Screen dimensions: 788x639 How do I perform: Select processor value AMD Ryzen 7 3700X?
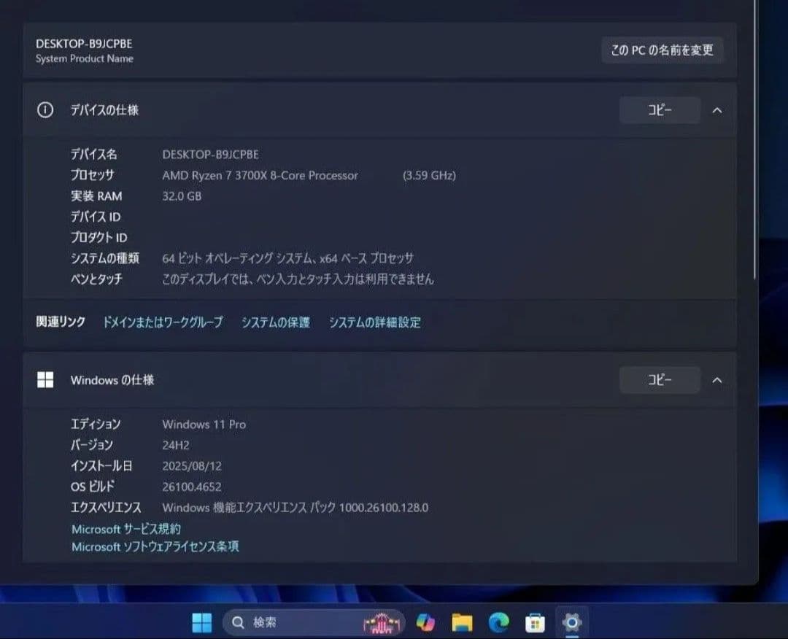[260, 175]
